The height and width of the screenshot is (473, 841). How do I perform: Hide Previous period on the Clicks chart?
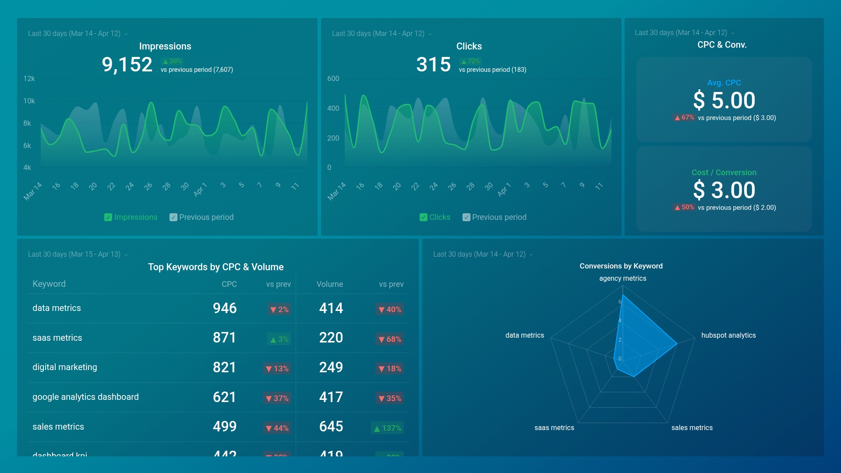[466, 217]
